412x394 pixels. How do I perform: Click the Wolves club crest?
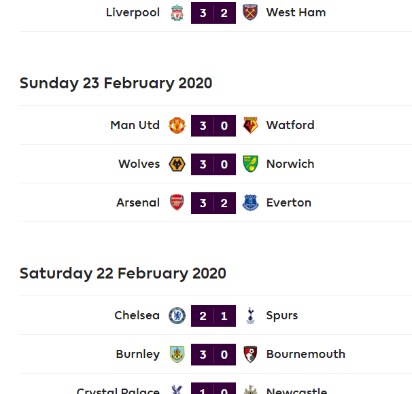[x=177, y=164]
